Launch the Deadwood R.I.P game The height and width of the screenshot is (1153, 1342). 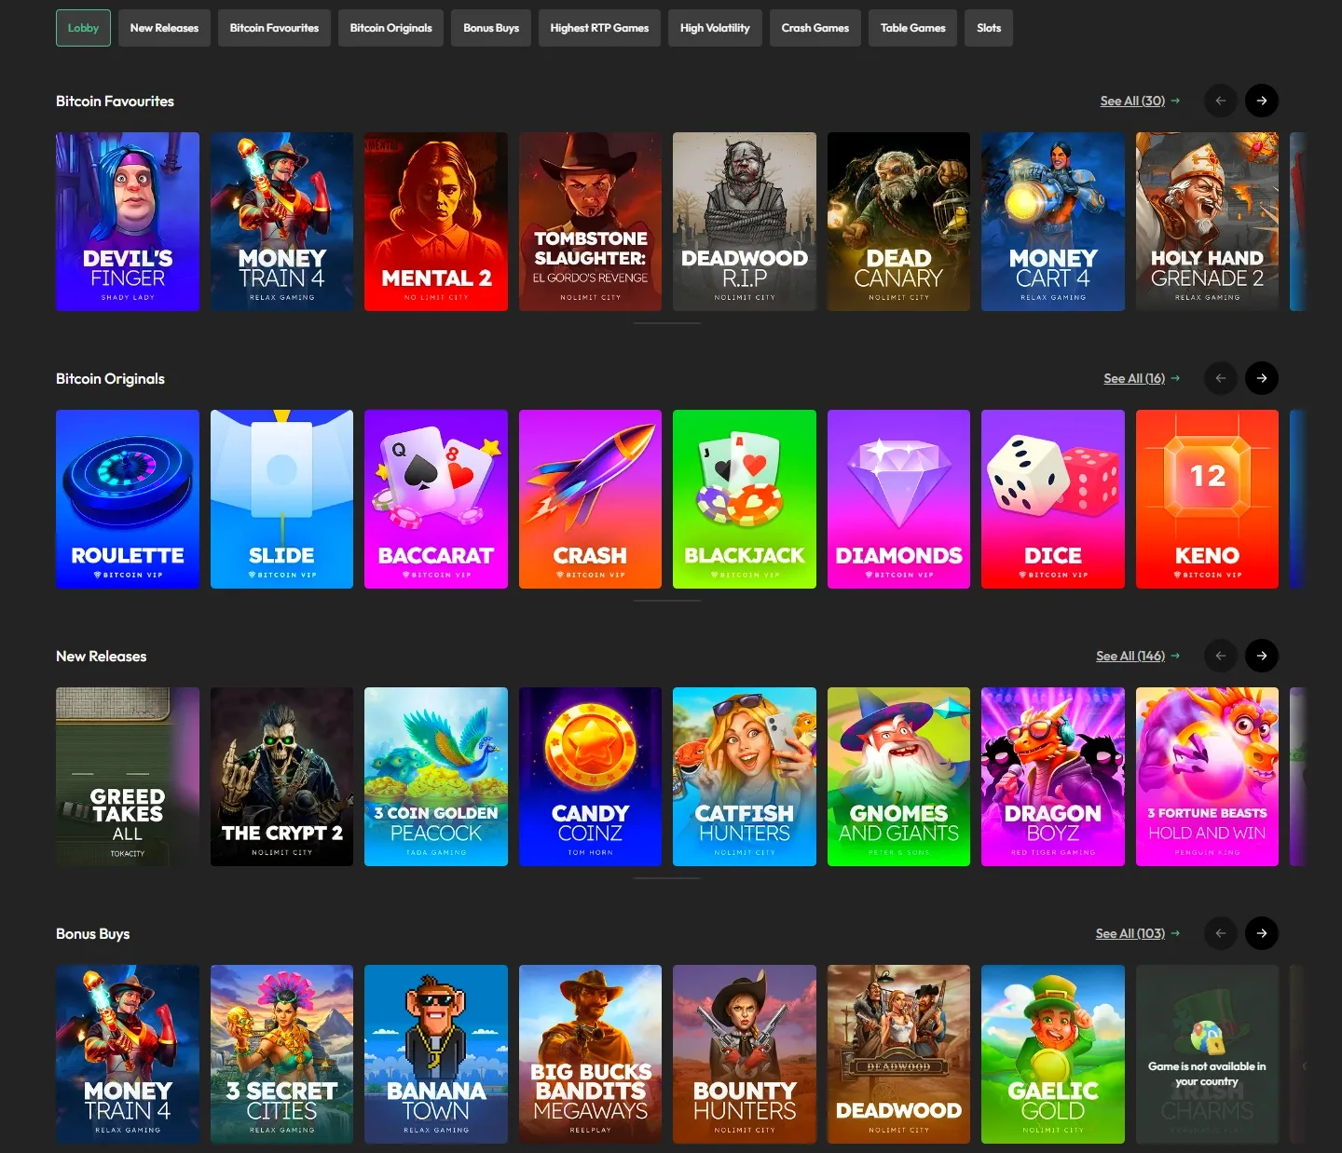tap(745, 222)
